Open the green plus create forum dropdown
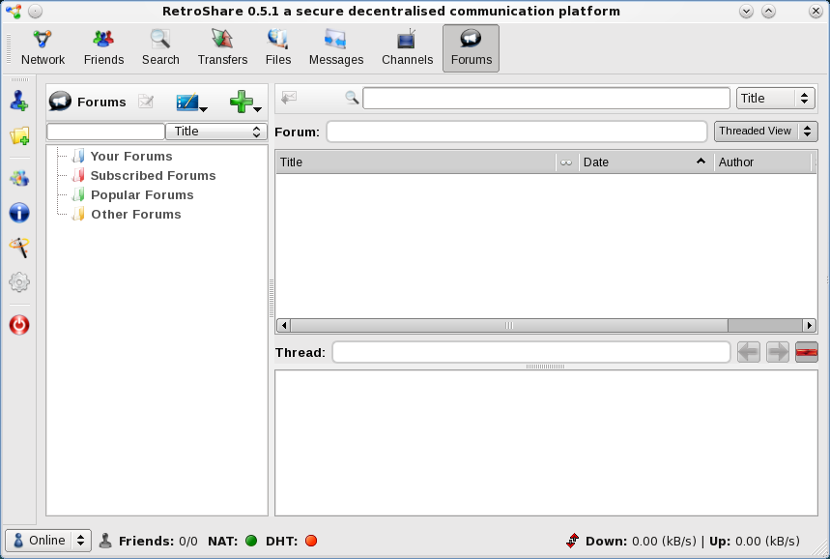 (245, 102)
